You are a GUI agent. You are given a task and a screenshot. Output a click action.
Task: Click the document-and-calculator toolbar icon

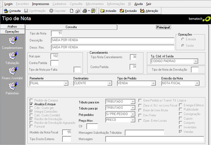click(x=77, y=11)
